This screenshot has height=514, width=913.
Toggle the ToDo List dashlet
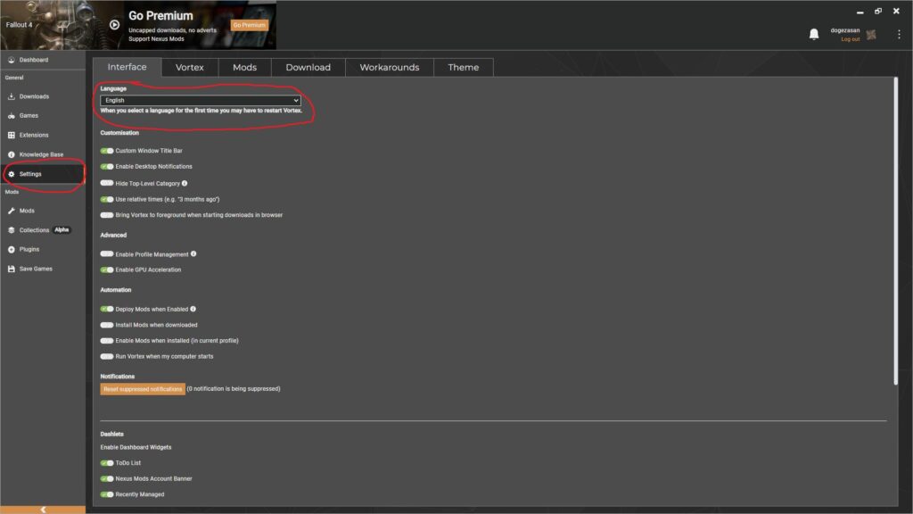(107, 463)
